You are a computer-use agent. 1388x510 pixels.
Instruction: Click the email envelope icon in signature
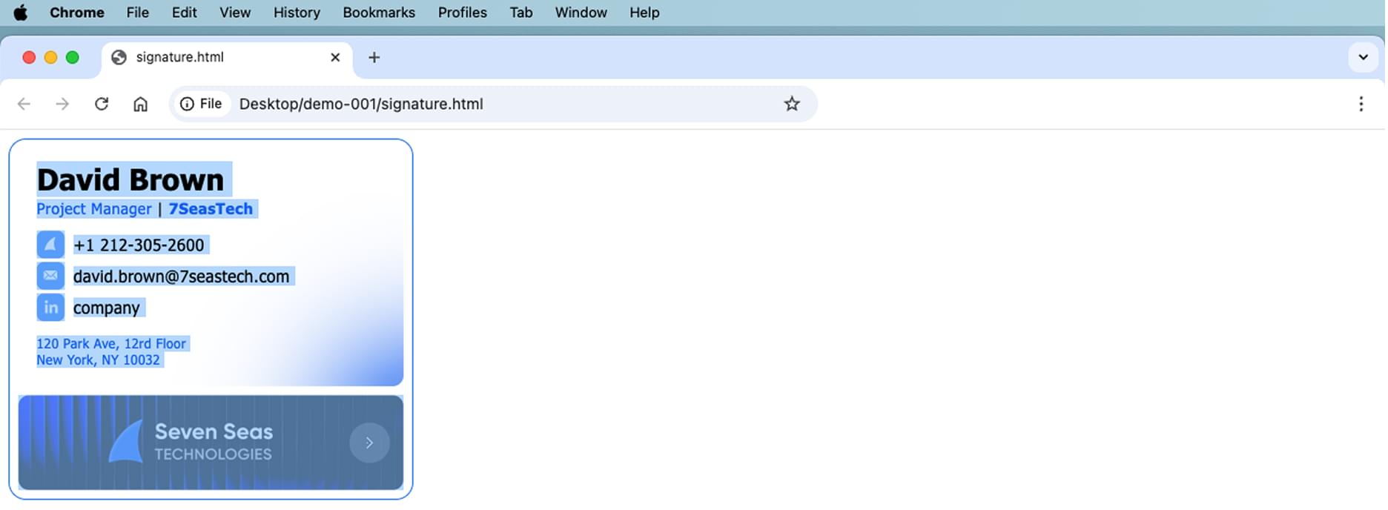[x=50, y=276]
